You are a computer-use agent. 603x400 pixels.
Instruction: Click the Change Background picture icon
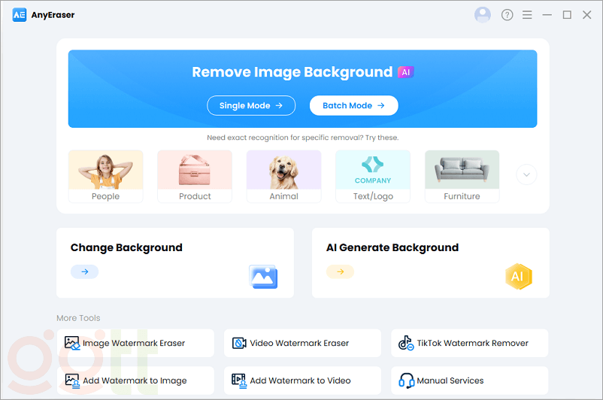(263, 277)
